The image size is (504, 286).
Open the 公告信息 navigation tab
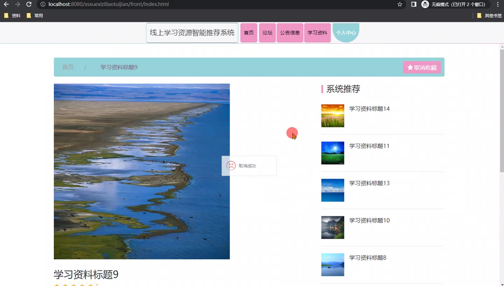pos(290,33)
